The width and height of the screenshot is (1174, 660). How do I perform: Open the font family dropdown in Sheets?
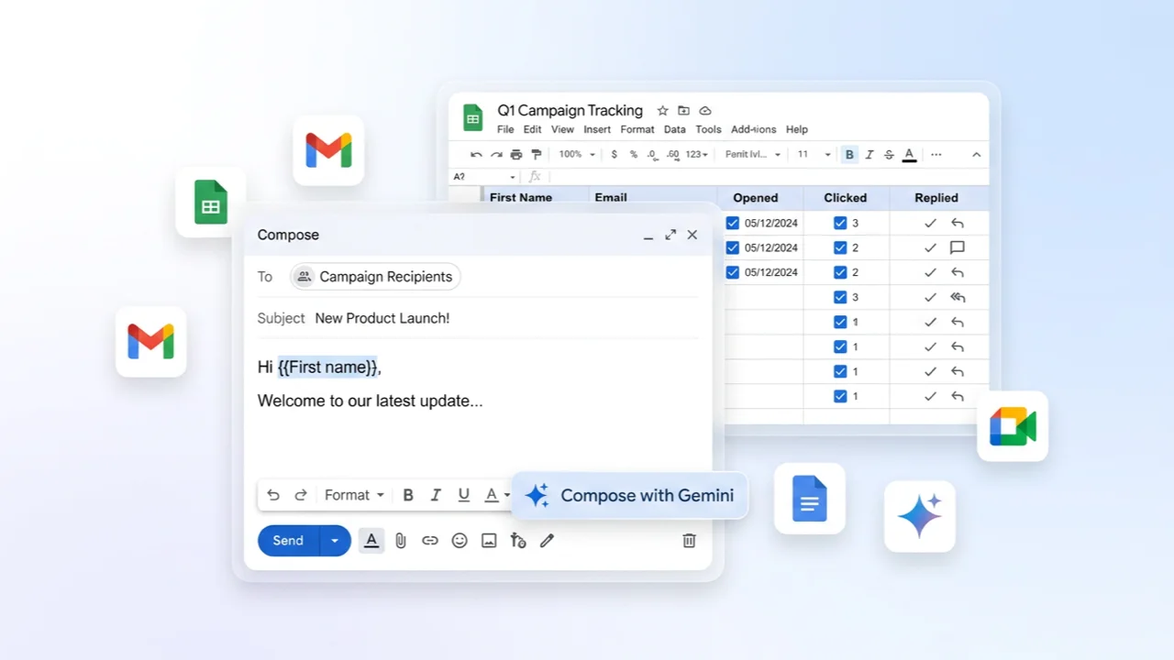click(753, 155)
